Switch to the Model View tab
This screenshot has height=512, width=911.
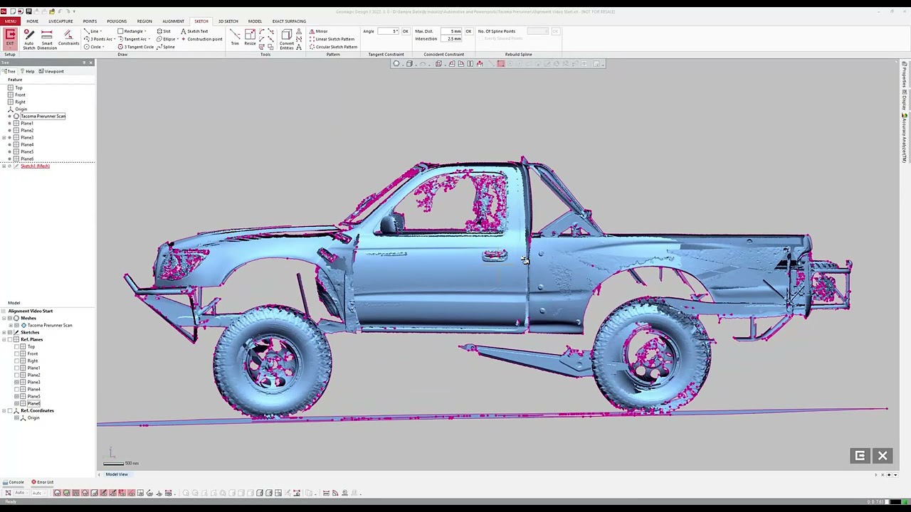click(x=117, y=474)
